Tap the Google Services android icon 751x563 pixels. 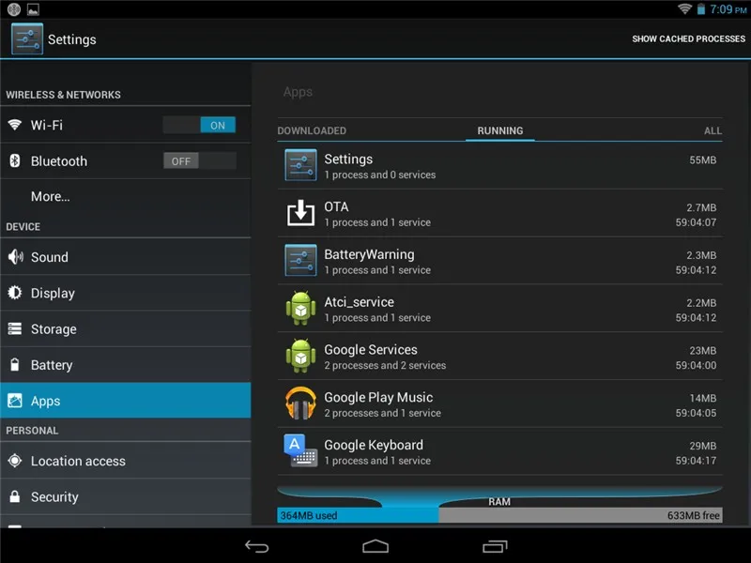(300, 356)
